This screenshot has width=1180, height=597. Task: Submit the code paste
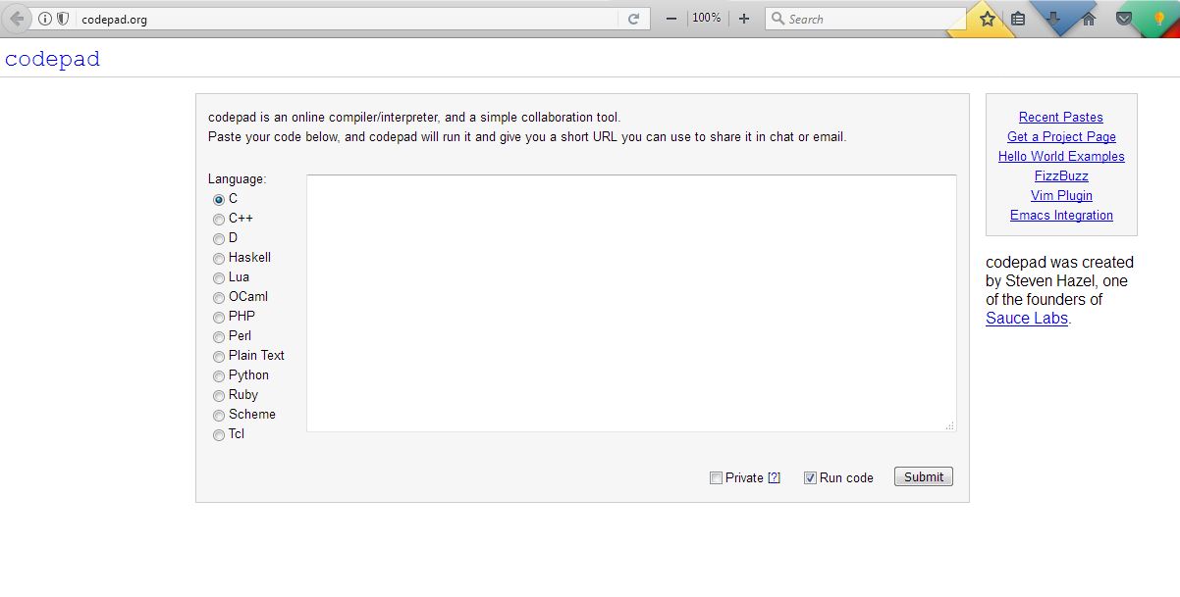tap(924, 476)
